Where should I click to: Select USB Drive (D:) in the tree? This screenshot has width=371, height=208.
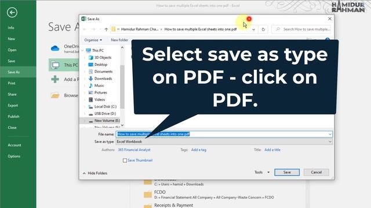105,114
